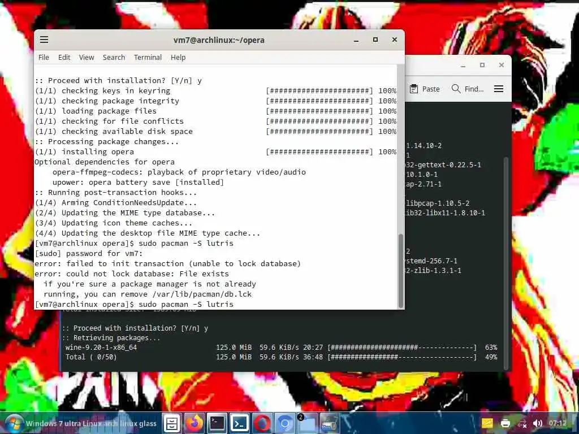The height and width of the screenshot is (434, 579).
Task: Click the '[sudo] password for vm7:' line
Action: tap(89, 254)
